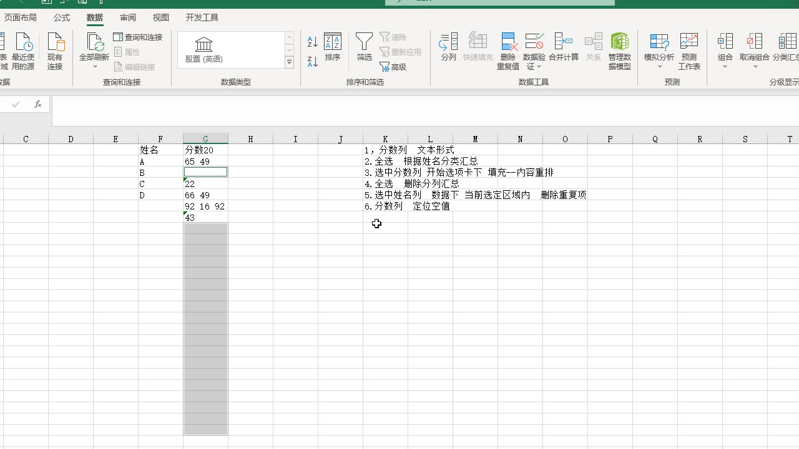Image resolution: width=799 pixels, height=449 pixels.
Task: Open Data Validation dropdown arrow
Action: (x=539, y=67)
